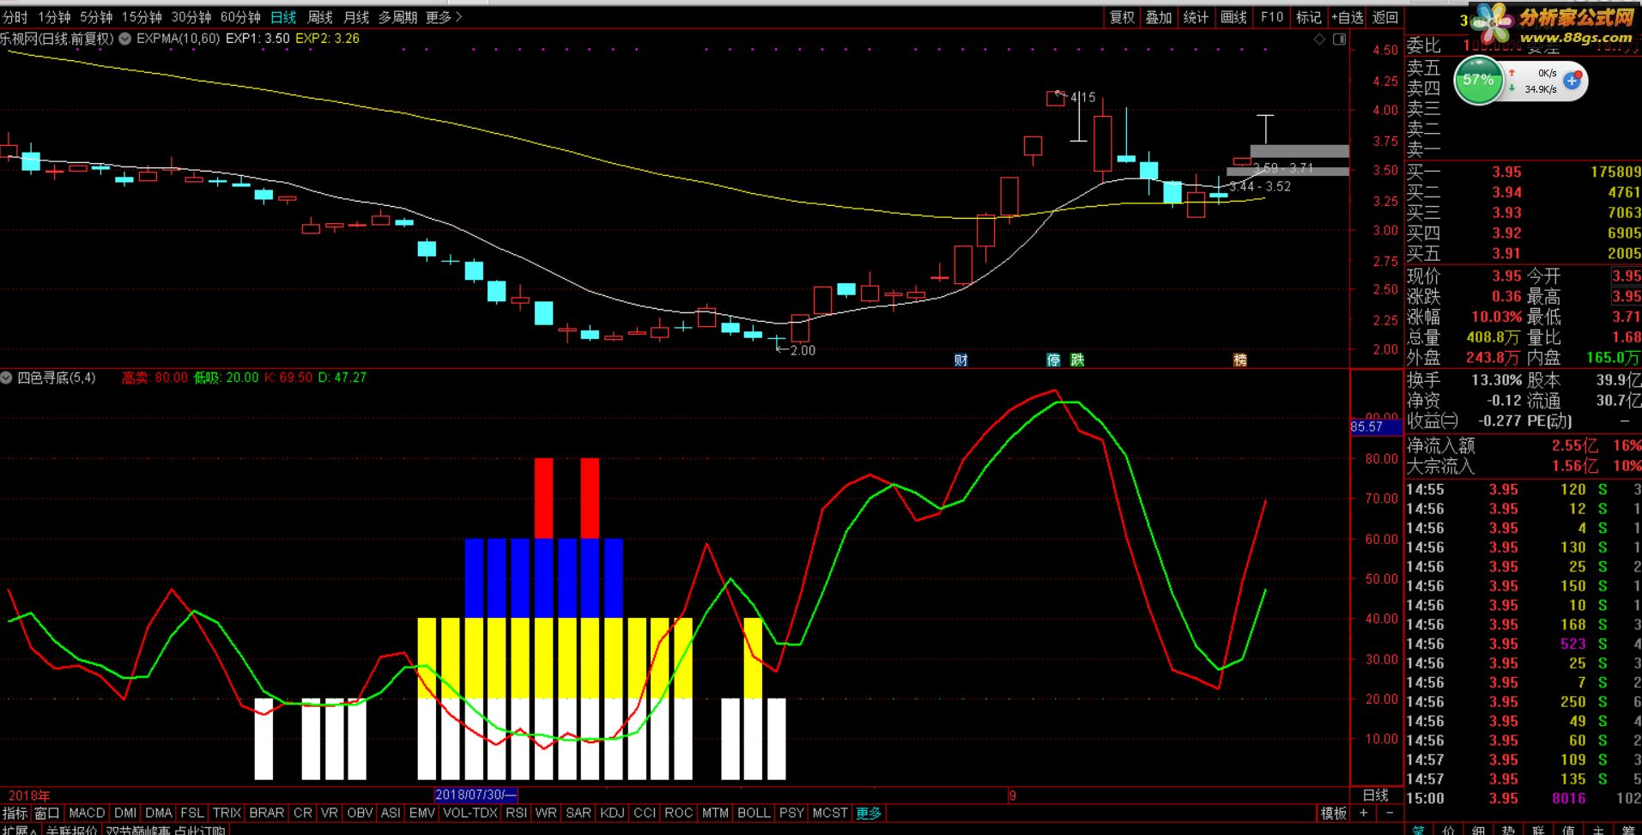This screenshot has width=1642, height=835.
Task: Select the 1分钟 period tab
Action: click(54, 17)
